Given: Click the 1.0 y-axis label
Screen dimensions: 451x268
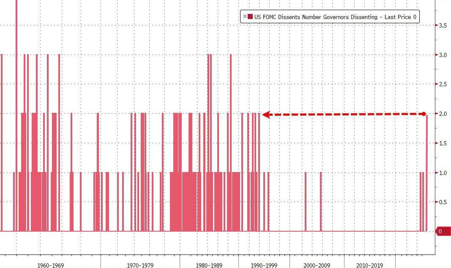Looking at the screenshot, I should coord(443,173).
